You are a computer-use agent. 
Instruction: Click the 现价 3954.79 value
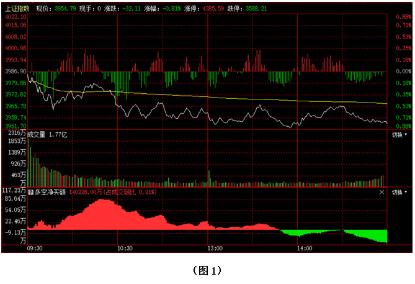click(65, 9)
